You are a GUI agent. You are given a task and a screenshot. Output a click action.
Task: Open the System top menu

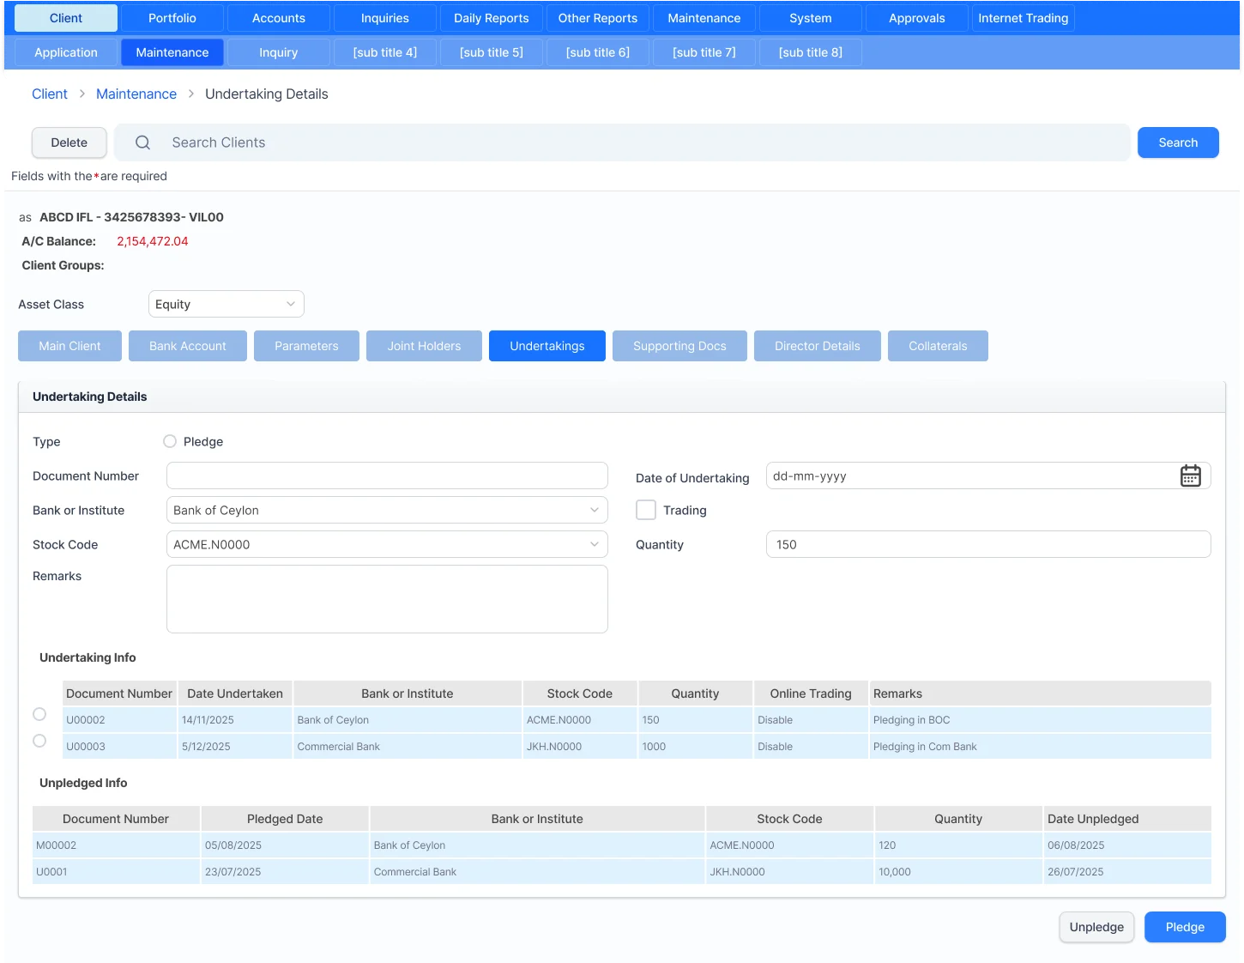(811, 18)
